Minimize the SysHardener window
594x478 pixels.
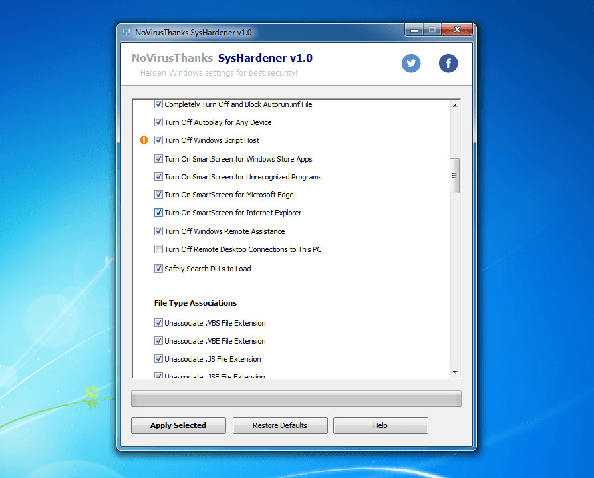click(414, 30)
